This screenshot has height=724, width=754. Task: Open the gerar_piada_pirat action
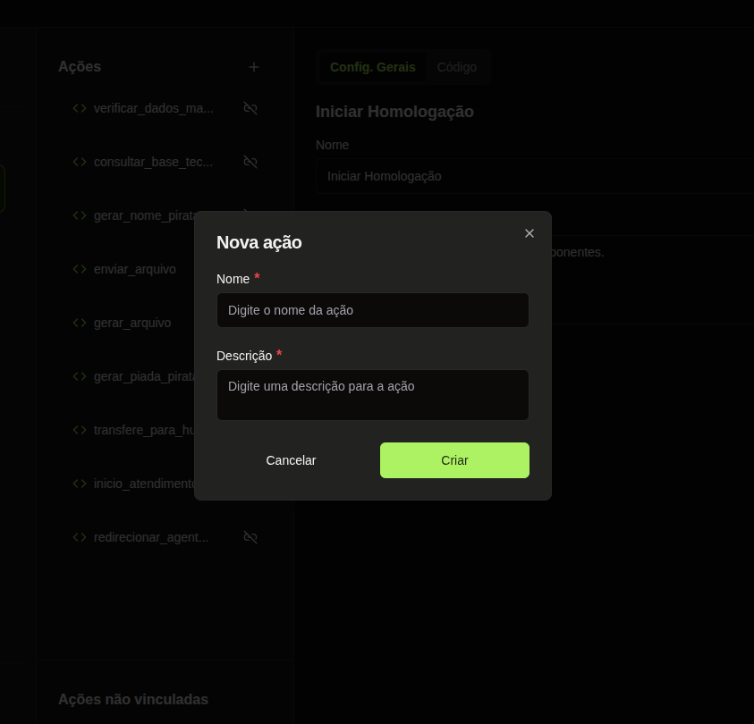tap(143, 376)
